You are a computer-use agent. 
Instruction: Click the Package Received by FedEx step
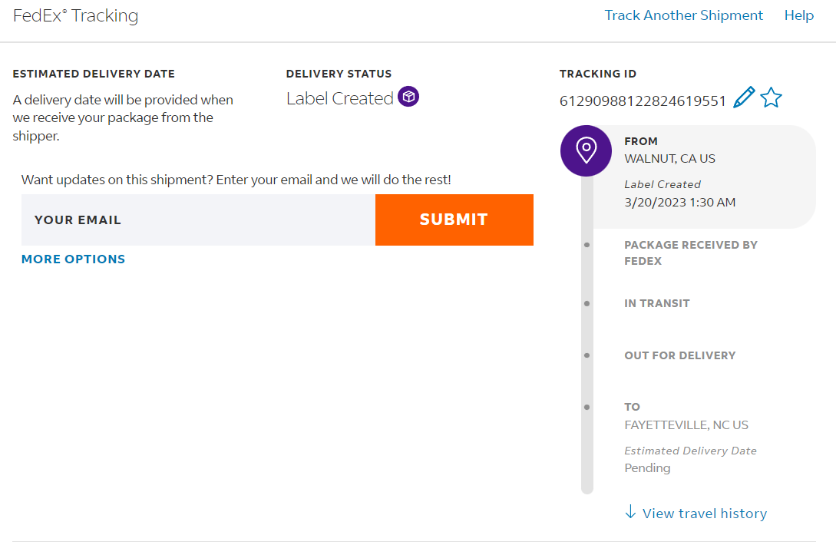coord(690,253)
